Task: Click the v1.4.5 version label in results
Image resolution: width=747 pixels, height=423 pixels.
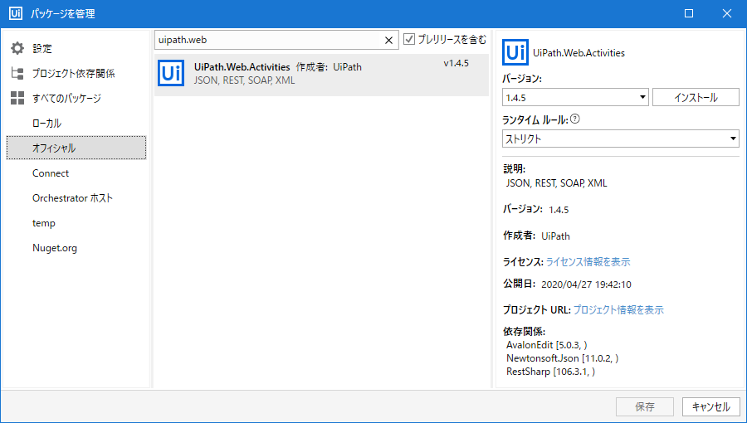Action: (x=456, y=63)
